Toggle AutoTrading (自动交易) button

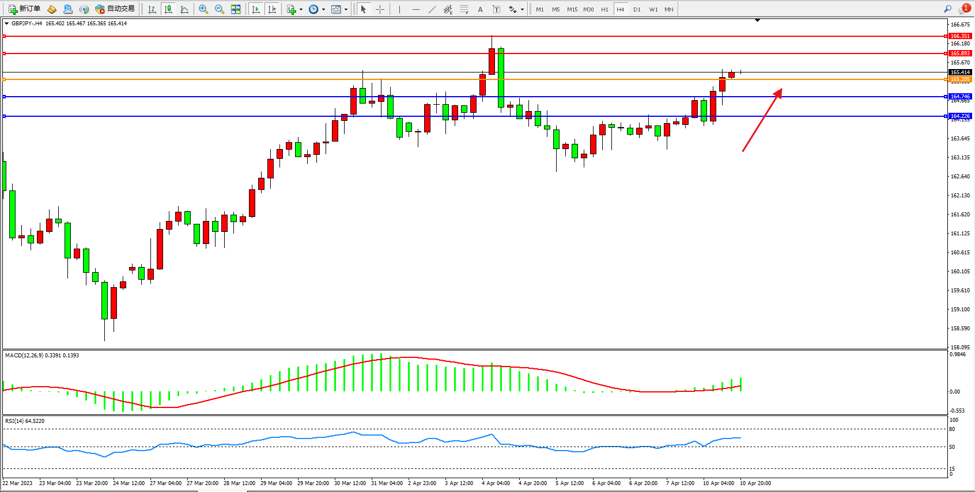tap(115, 9)
